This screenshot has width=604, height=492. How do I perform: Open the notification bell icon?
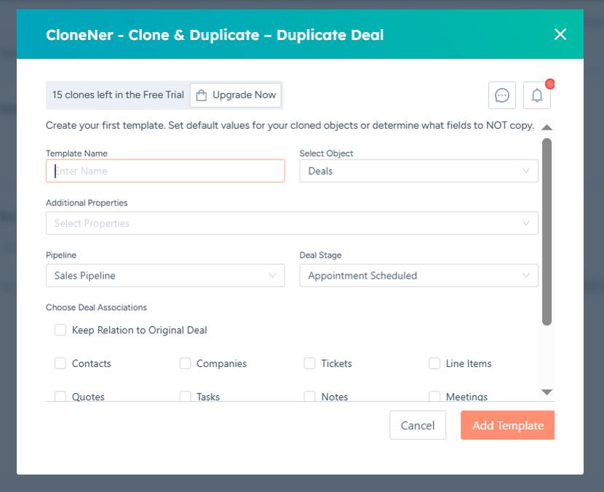[537, 95]
